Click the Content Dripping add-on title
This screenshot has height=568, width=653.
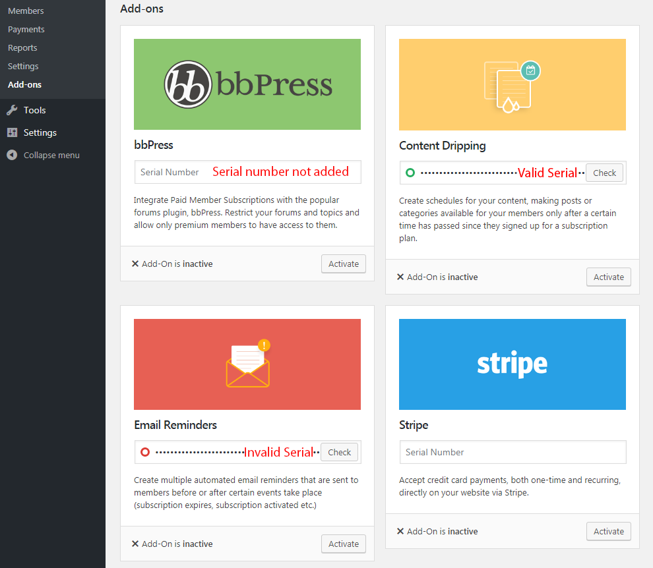[443, 146]
